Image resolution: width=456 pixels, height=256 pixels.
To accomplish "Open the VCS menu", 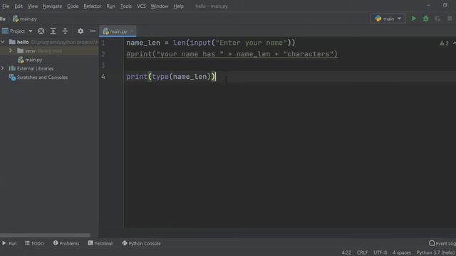I will click(141, 6).
